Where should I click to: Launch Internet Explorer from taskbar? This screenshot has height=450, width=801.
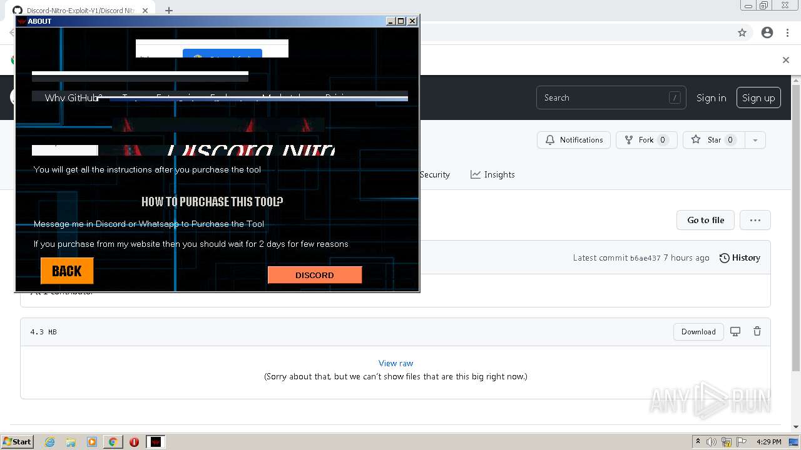(x=49, y=442)
